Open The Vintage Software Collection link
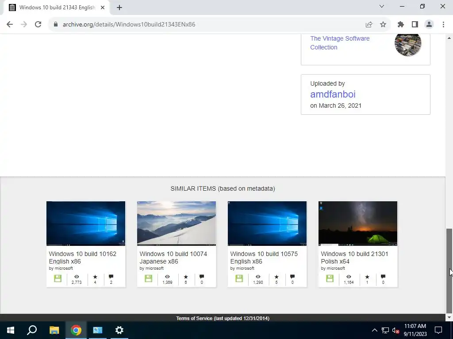Screen dimensions: 453x339 tap(340, 43)
